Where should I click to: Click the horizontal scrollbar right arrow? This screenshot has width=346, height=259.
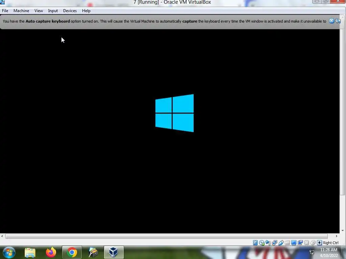pyautogui.click(x=337, y=236)
